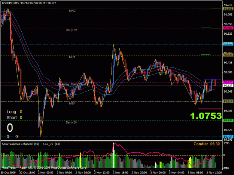This screenshot has width=234, height=175.
Task: Click the 89.525 price scale value
Action: pos(228,130)
